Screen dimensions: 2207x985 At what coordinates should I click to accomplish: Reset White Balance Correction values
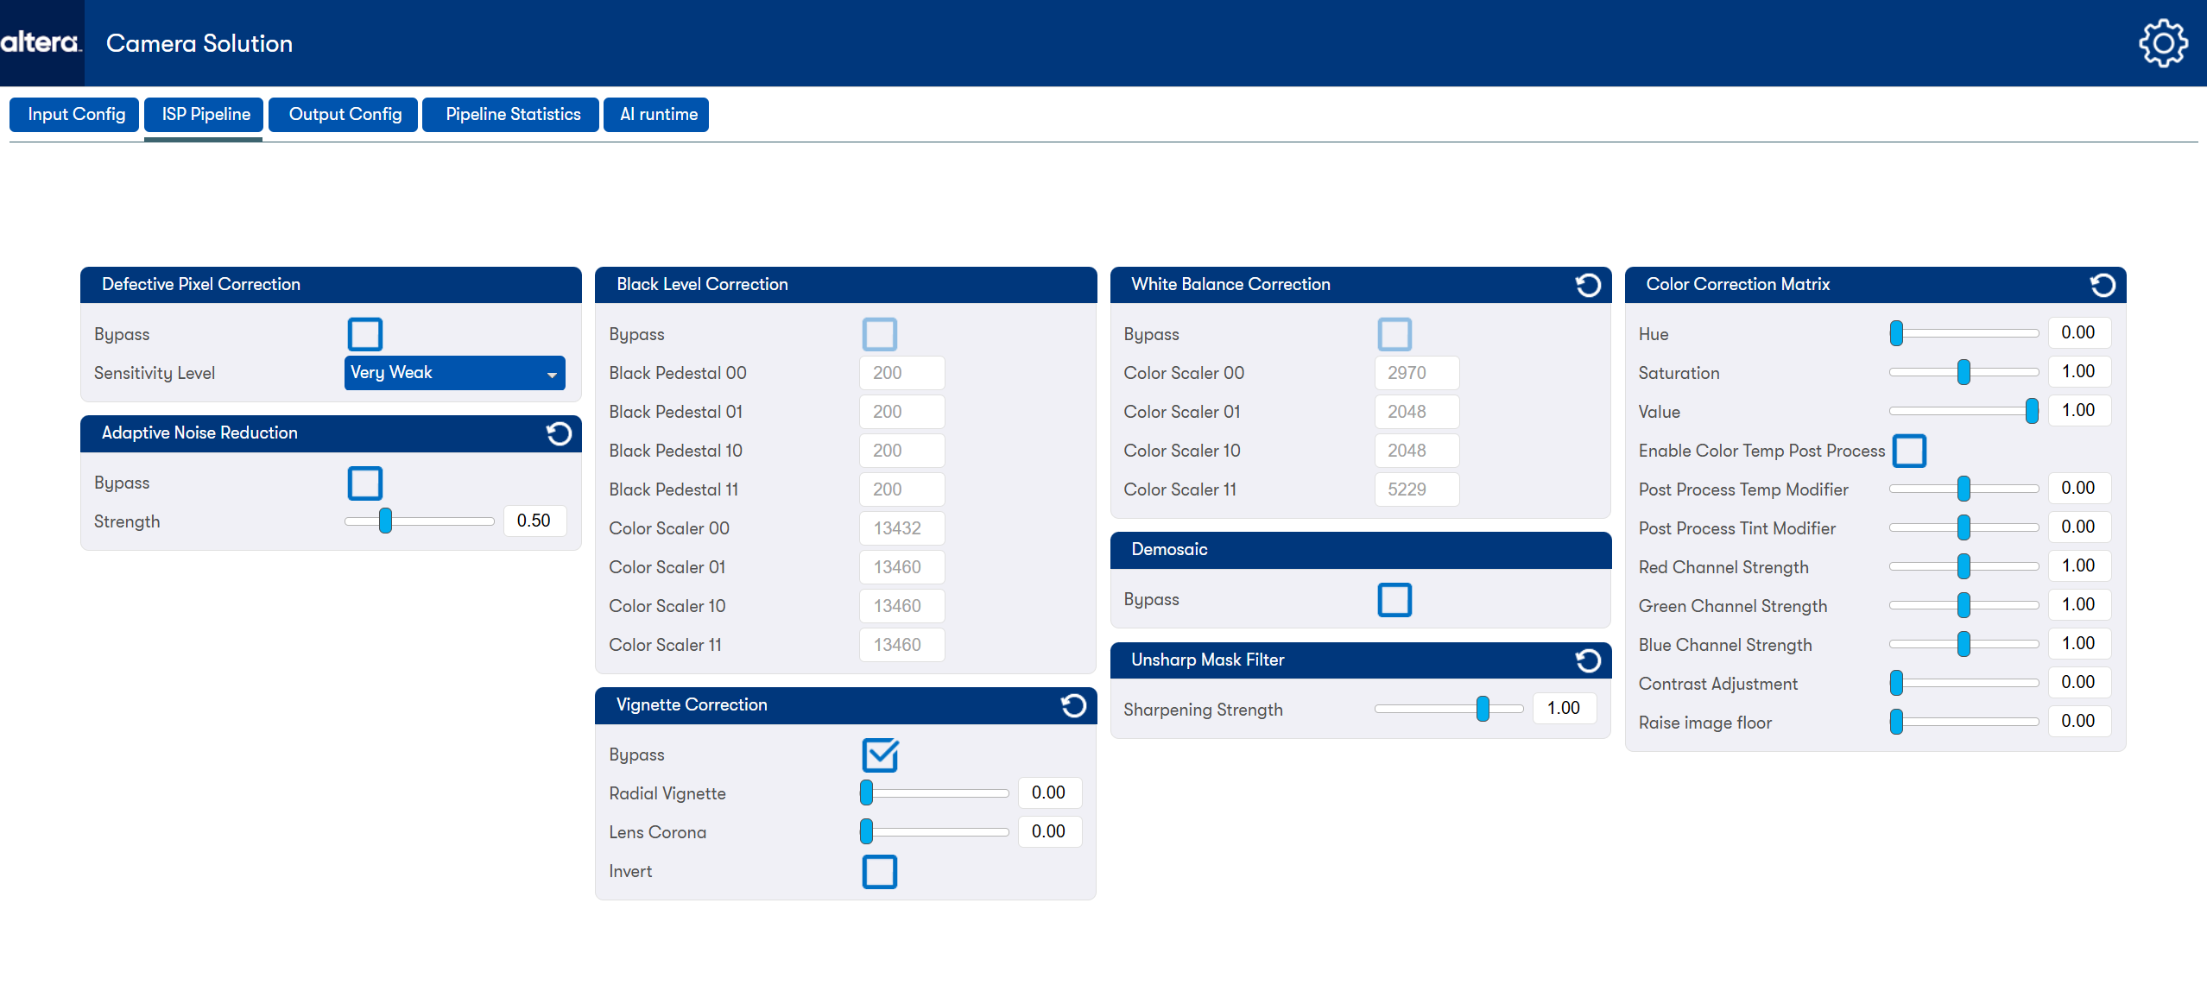pos(1588,285)
